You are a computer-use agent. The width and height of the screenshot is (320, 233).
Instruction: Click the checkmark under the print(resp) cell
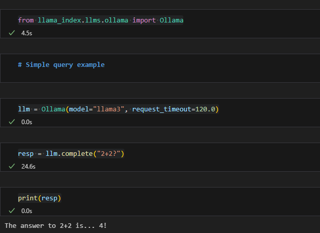pos(12,211)
